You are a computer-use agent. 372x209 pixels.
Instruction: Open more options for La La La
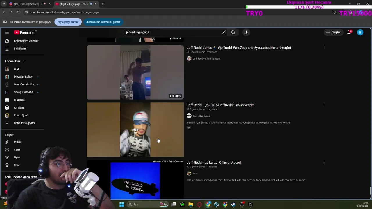coord(325,162)
